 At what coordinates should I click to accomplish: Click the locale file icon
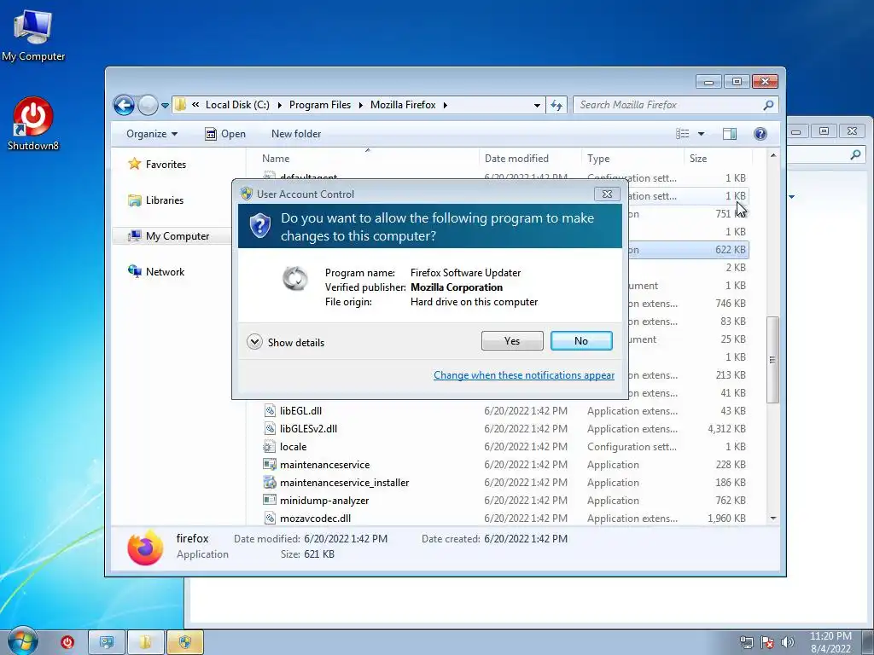(x=269, y=447)
